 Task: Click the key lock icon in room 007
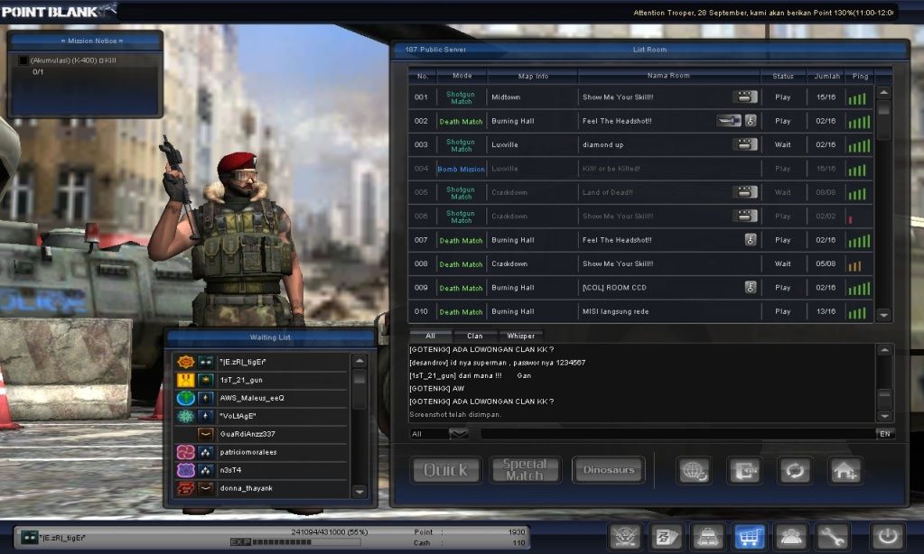(x=751, y=240)
